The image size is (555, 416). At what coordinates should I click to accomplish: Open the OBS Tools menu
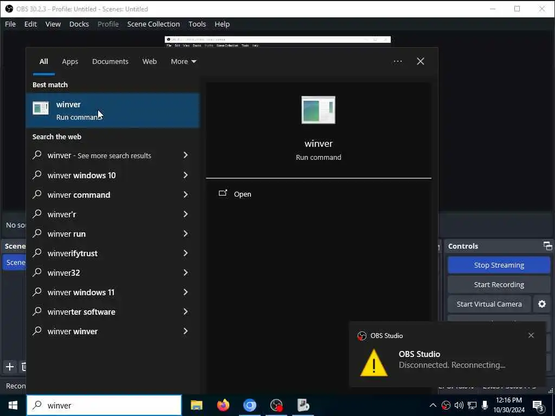coord(197,24)
